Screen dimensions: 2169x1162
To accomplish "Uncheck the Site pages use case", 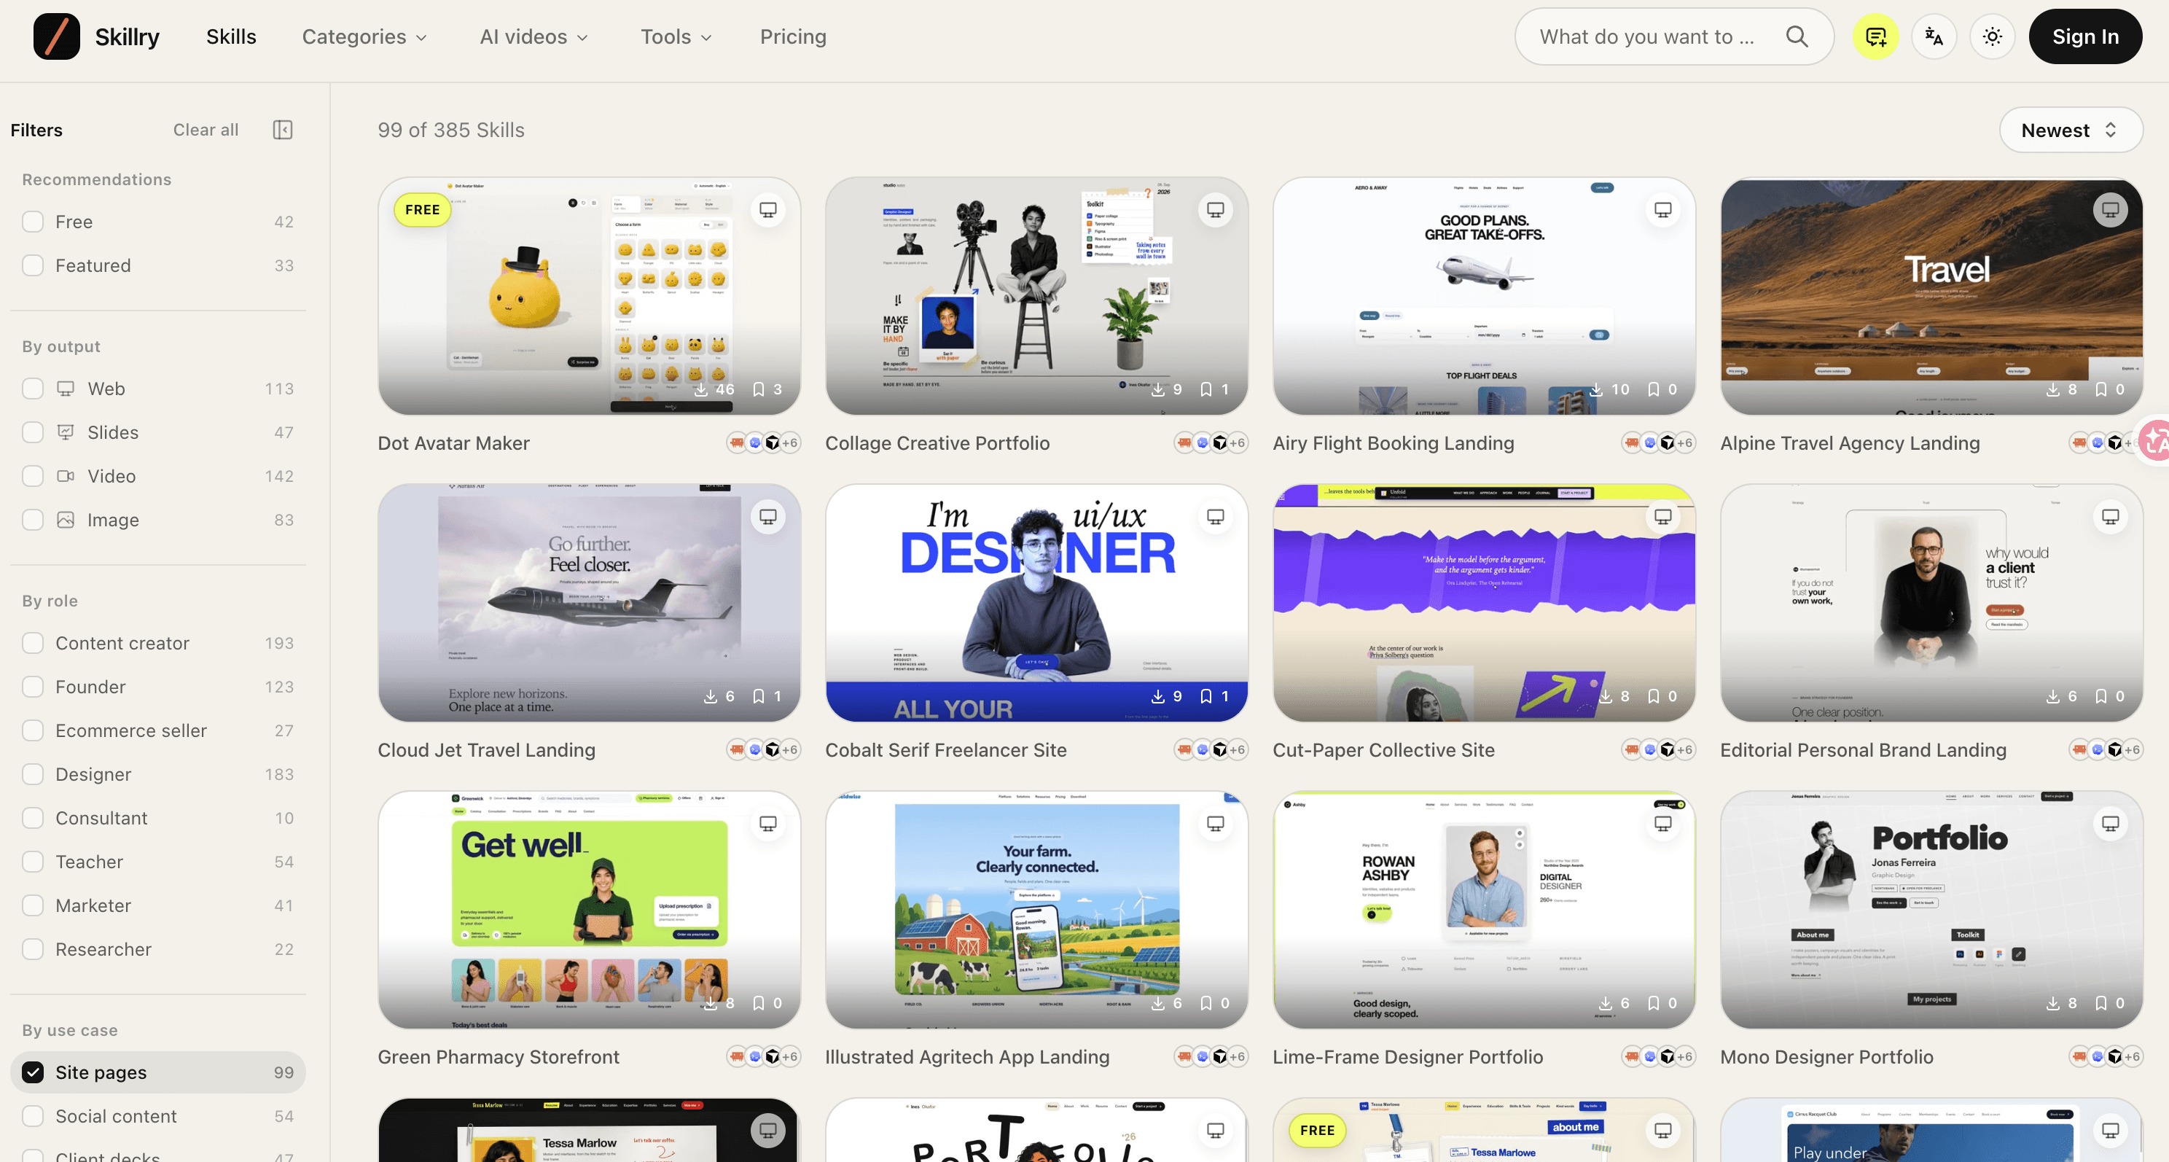I will (33, 1072).
